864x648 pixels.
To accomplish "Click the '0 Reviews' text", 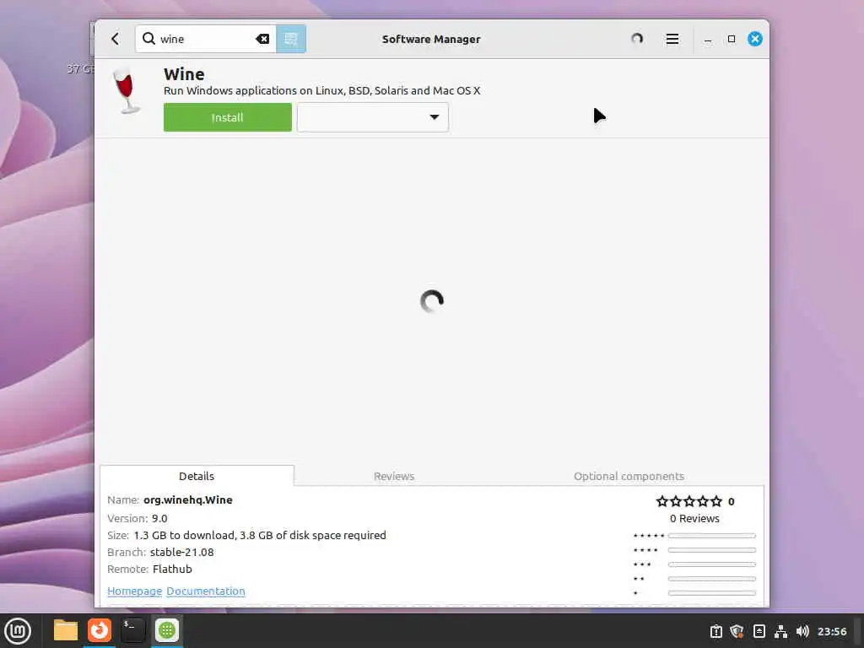I will (694, 519).
